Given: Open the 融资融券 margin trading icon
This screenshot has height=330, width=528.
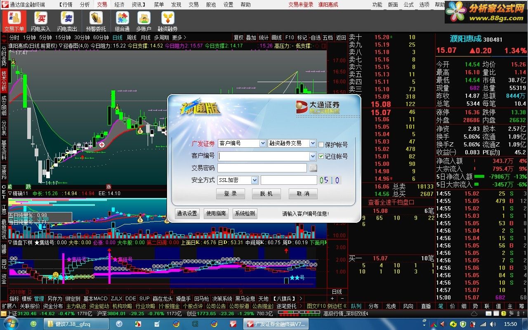Looking at the screenshot, I should [x=168, y=21].
